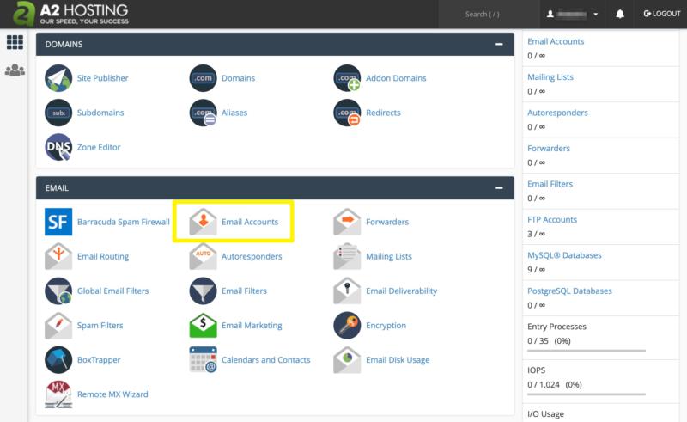Image resolution: width=687 pixels, height=422 pixels.
Task: Open the Encryption key icon
Action: tap(347, 326)
